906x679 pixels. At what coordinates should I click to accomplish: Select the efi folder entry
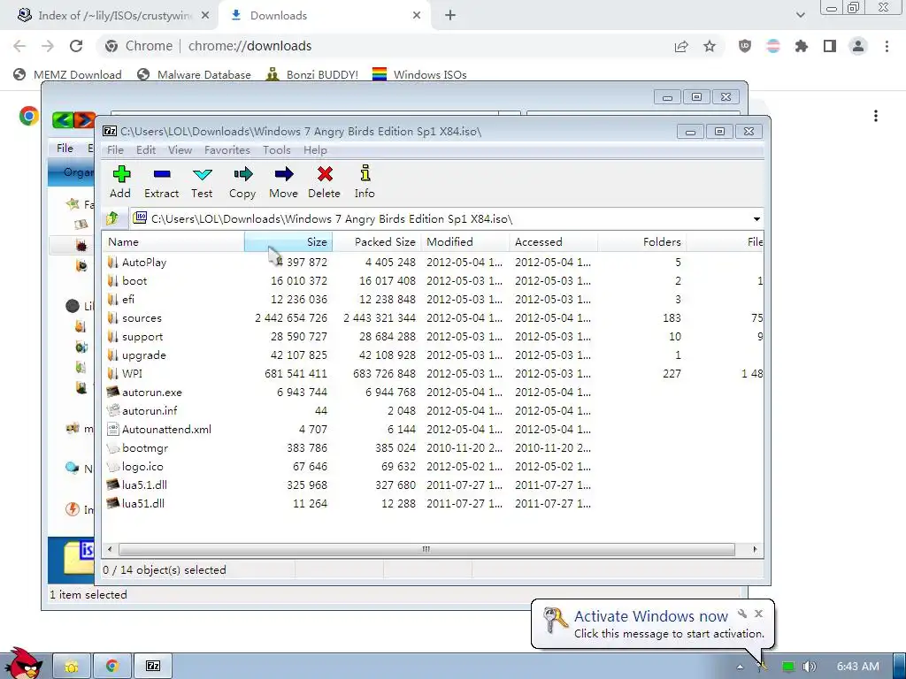[x=127, y=299]
